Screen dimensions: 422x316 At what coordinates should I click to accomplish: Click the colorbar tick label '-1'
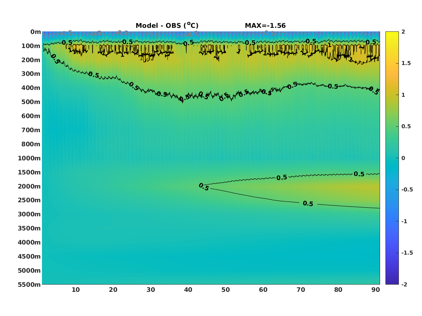(404, 221)
